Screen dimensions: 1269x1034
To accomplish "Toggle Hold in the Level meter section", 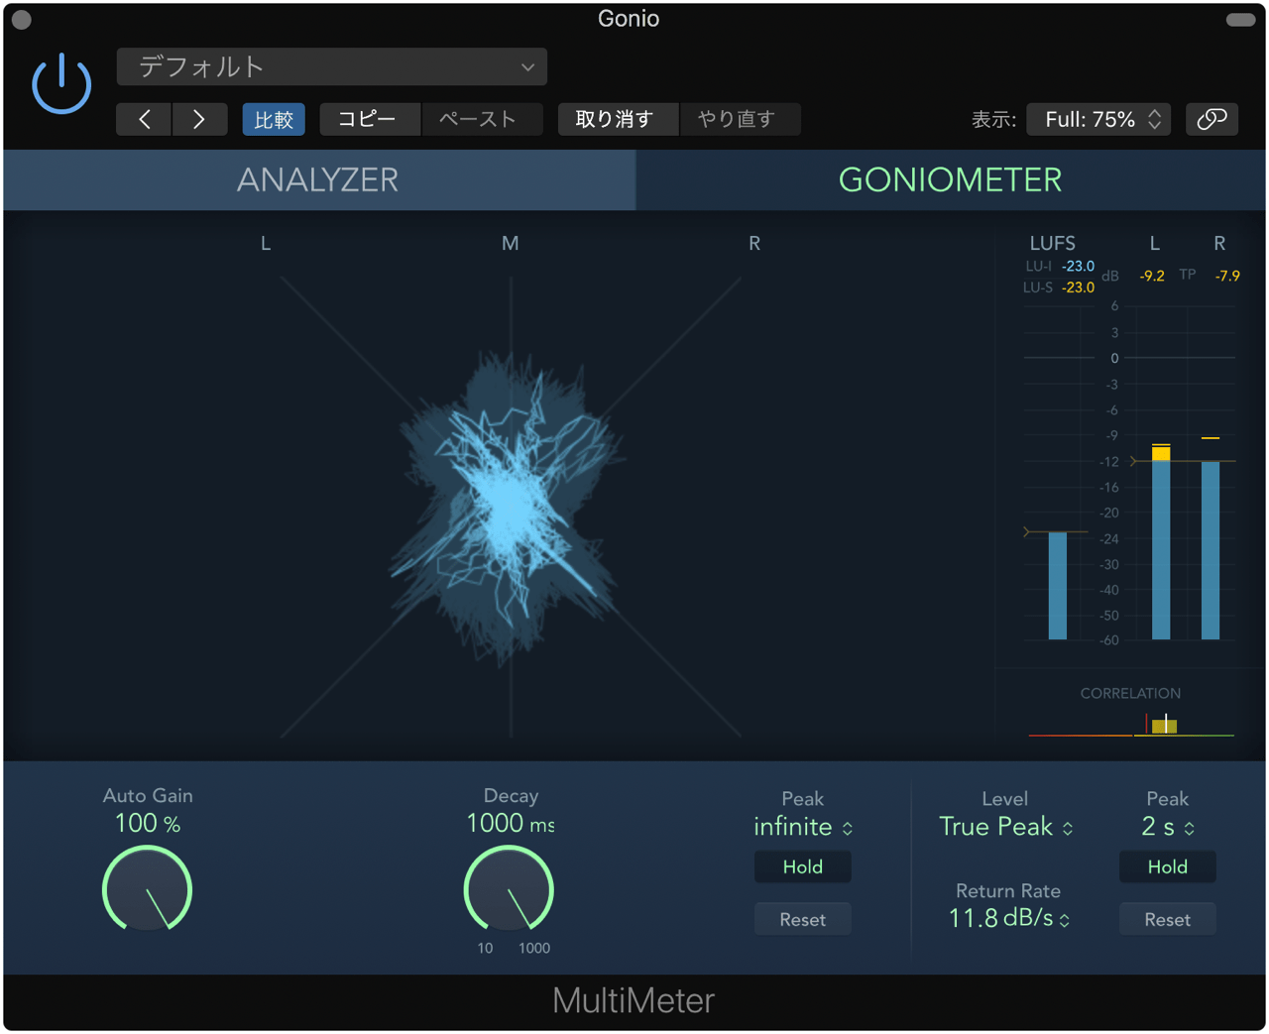I will click(x=1167, y=866).
